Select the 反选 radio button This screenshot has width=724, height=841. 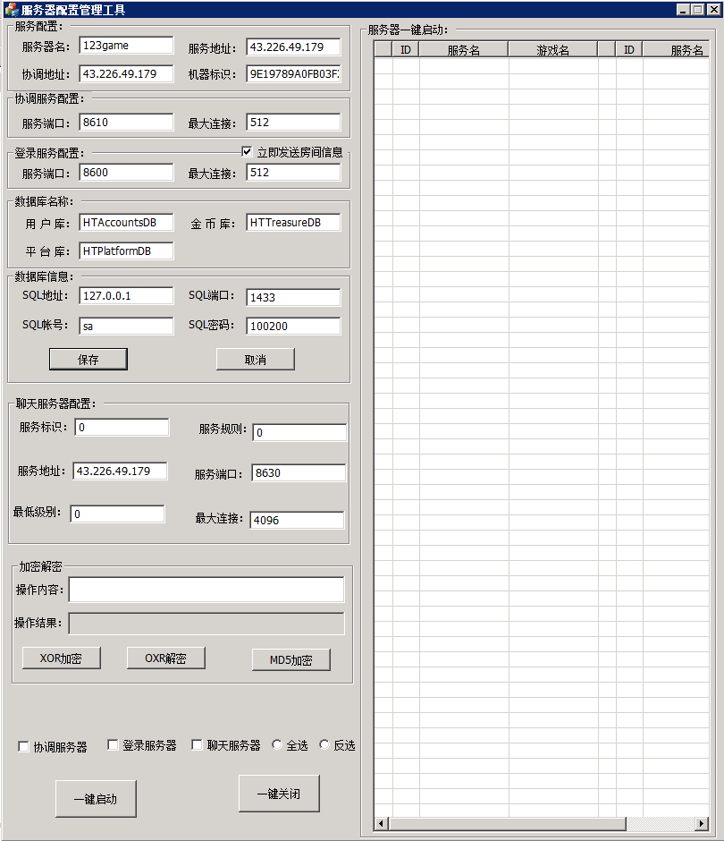pos(324,744)
